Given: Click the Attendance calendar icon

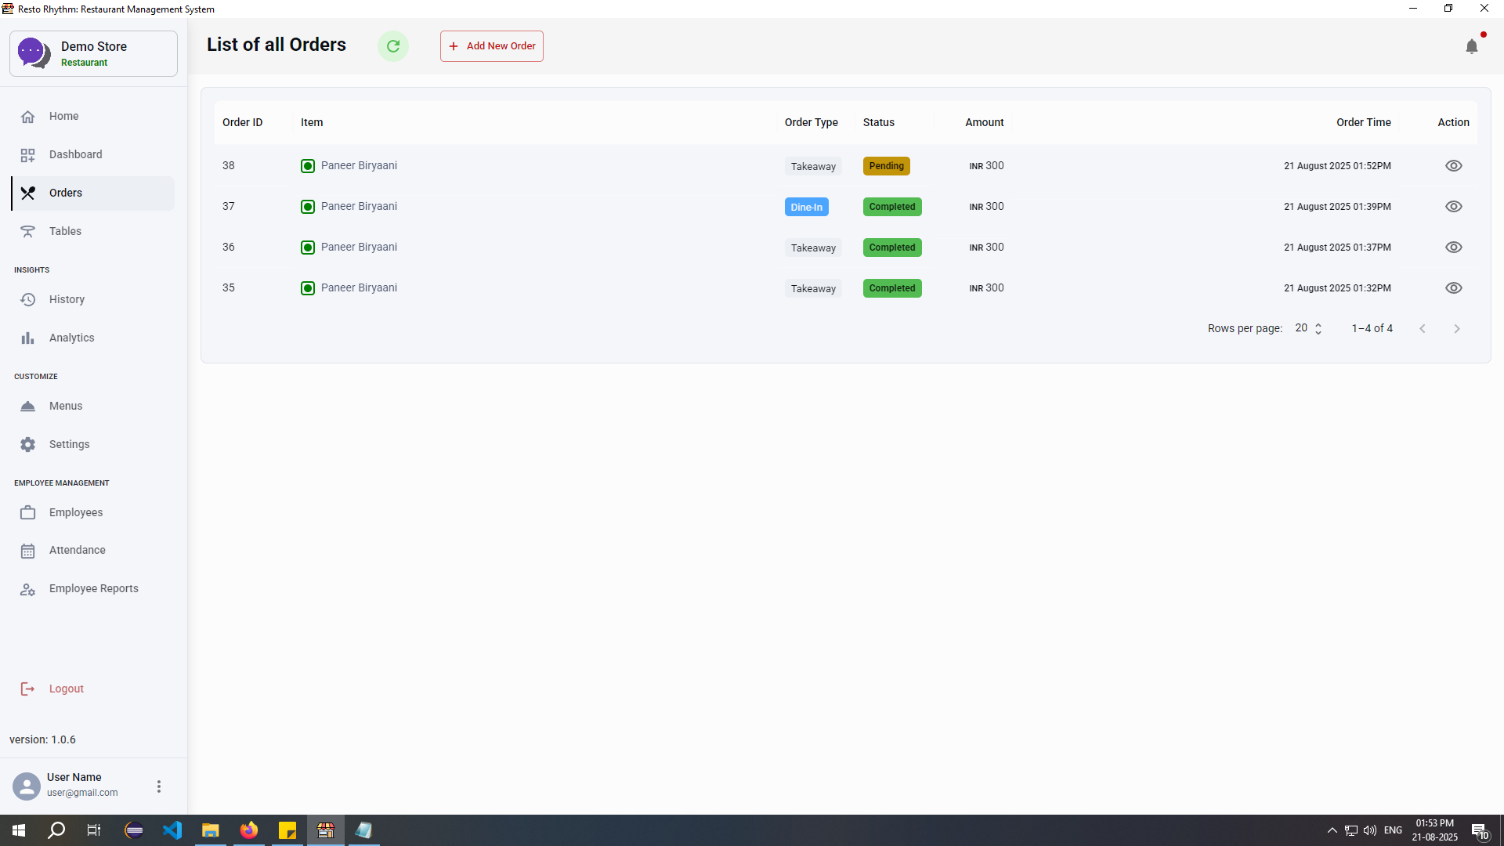Looking at the screenshot, I should click(28, 550).
